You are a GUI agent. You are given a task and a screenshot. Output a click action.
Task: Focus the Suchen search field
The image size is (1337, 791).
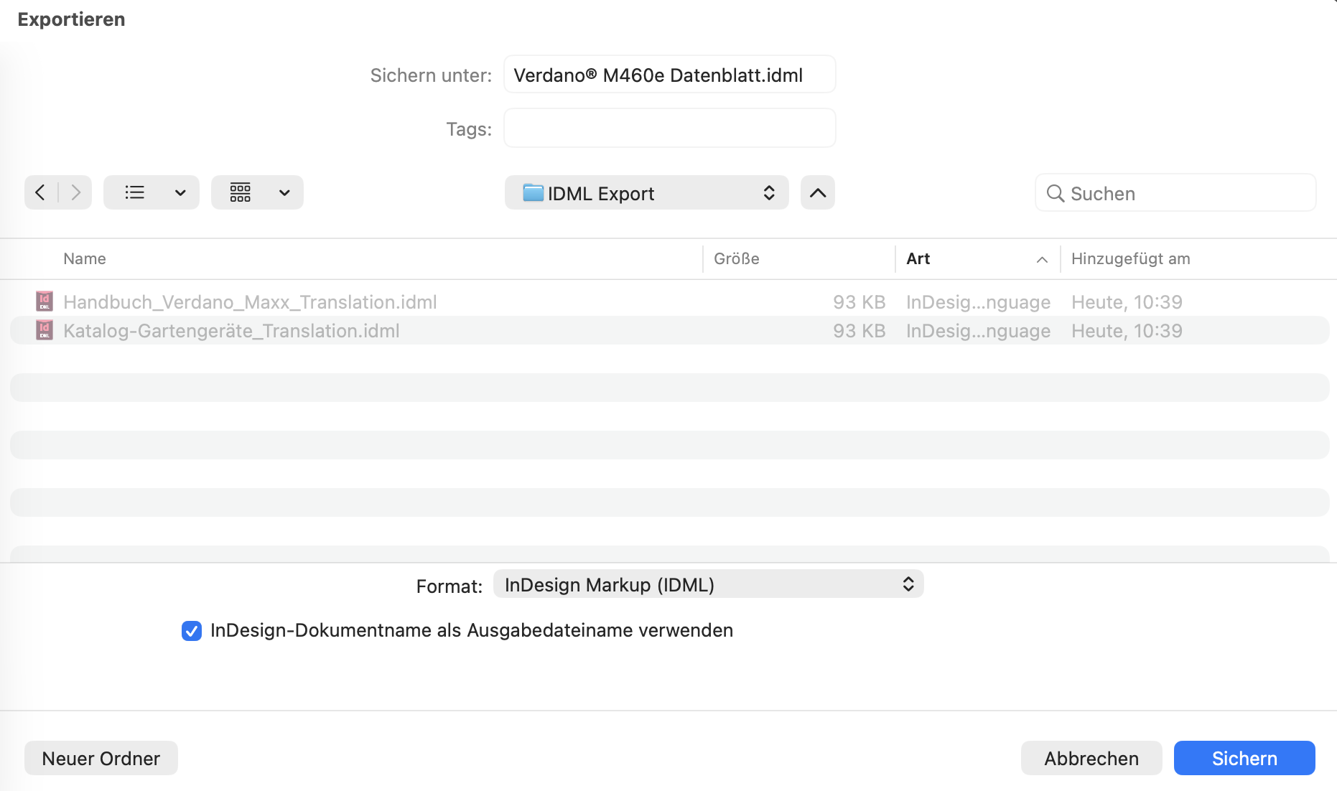tap(1175, 193)
